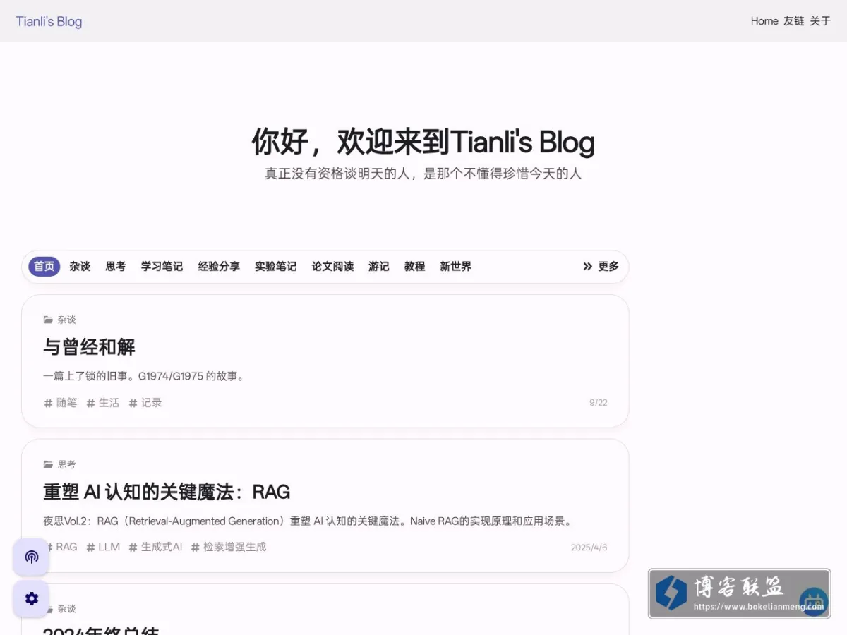Open the post 重塑 AI 认知的关键魔法：RAG
The height and width of the screenshot is (635, 847).
coord(167,492)
